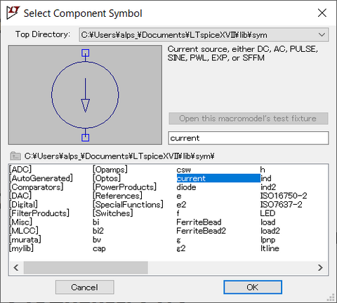The image size is (337, 303).
Task: Select the cap symbol
Action: click(99, 248)
